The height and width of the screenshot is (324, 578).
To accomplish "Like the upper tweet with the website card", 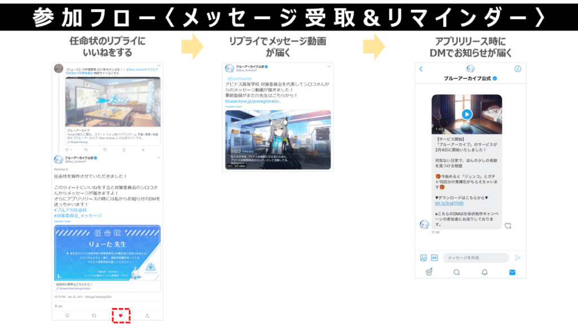I will (x=105, y=149).
